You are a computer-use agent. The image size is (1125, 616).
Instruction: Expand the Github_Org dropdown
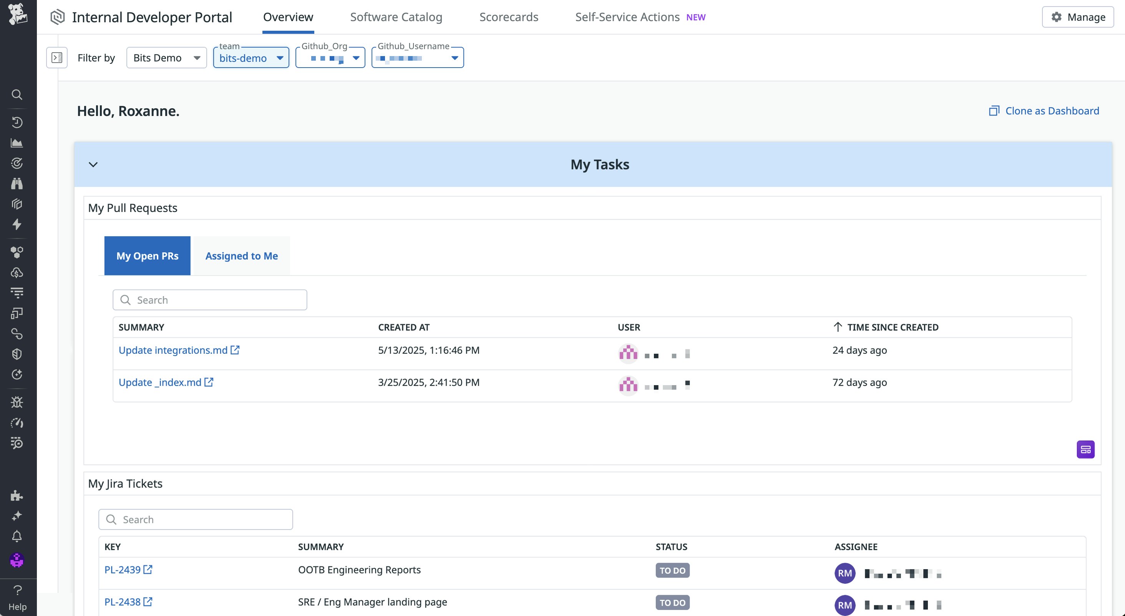pos(330,58)
